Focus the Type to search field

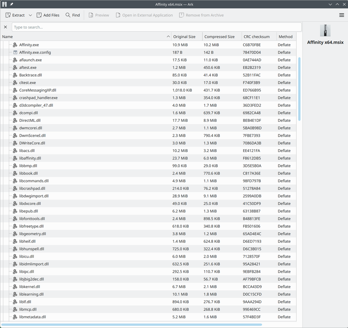[x=157, y=27]
